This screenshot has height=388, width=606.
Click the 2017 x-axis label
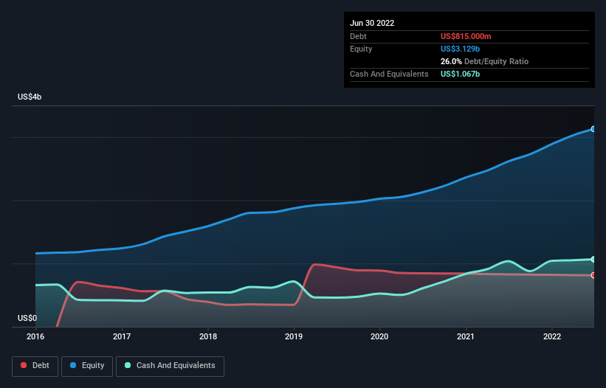pyautogui.click(x=122, y=336)
